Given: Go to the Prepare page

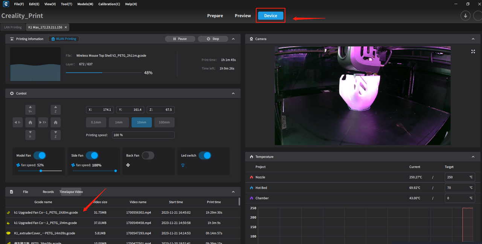Looking at the screenshot, I should pos(215,16).
